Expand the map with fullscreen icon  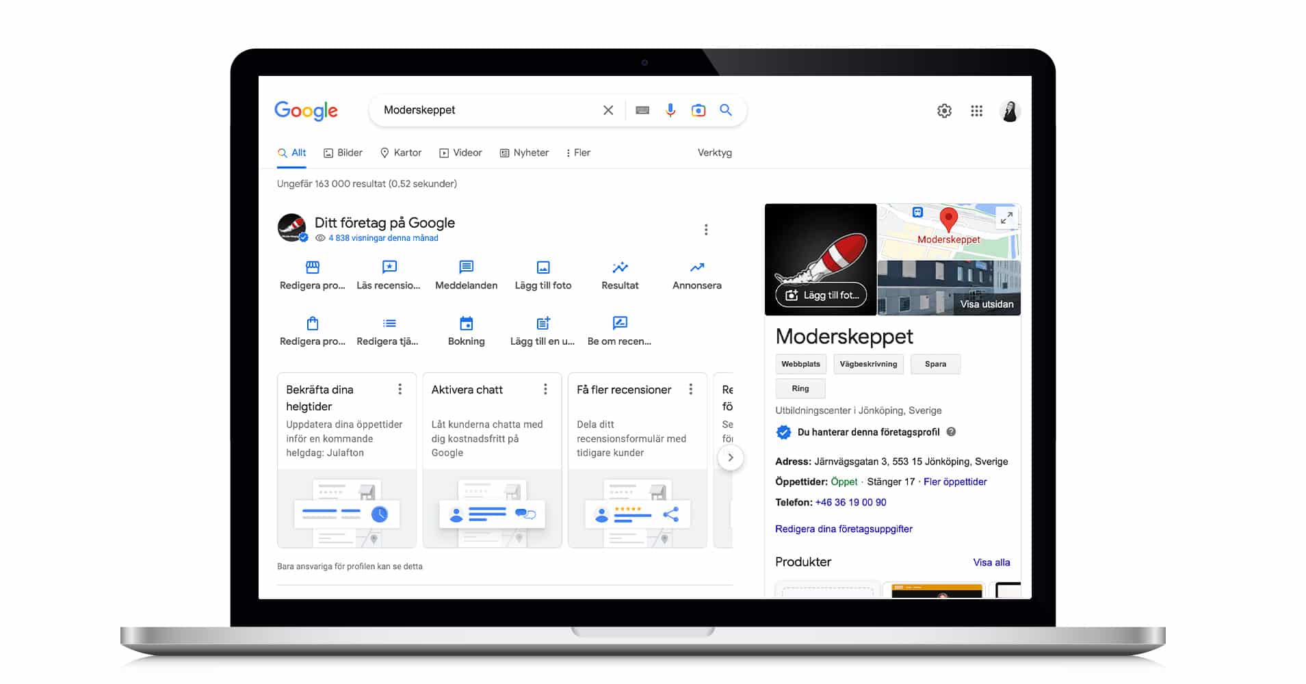point(1006,218)
